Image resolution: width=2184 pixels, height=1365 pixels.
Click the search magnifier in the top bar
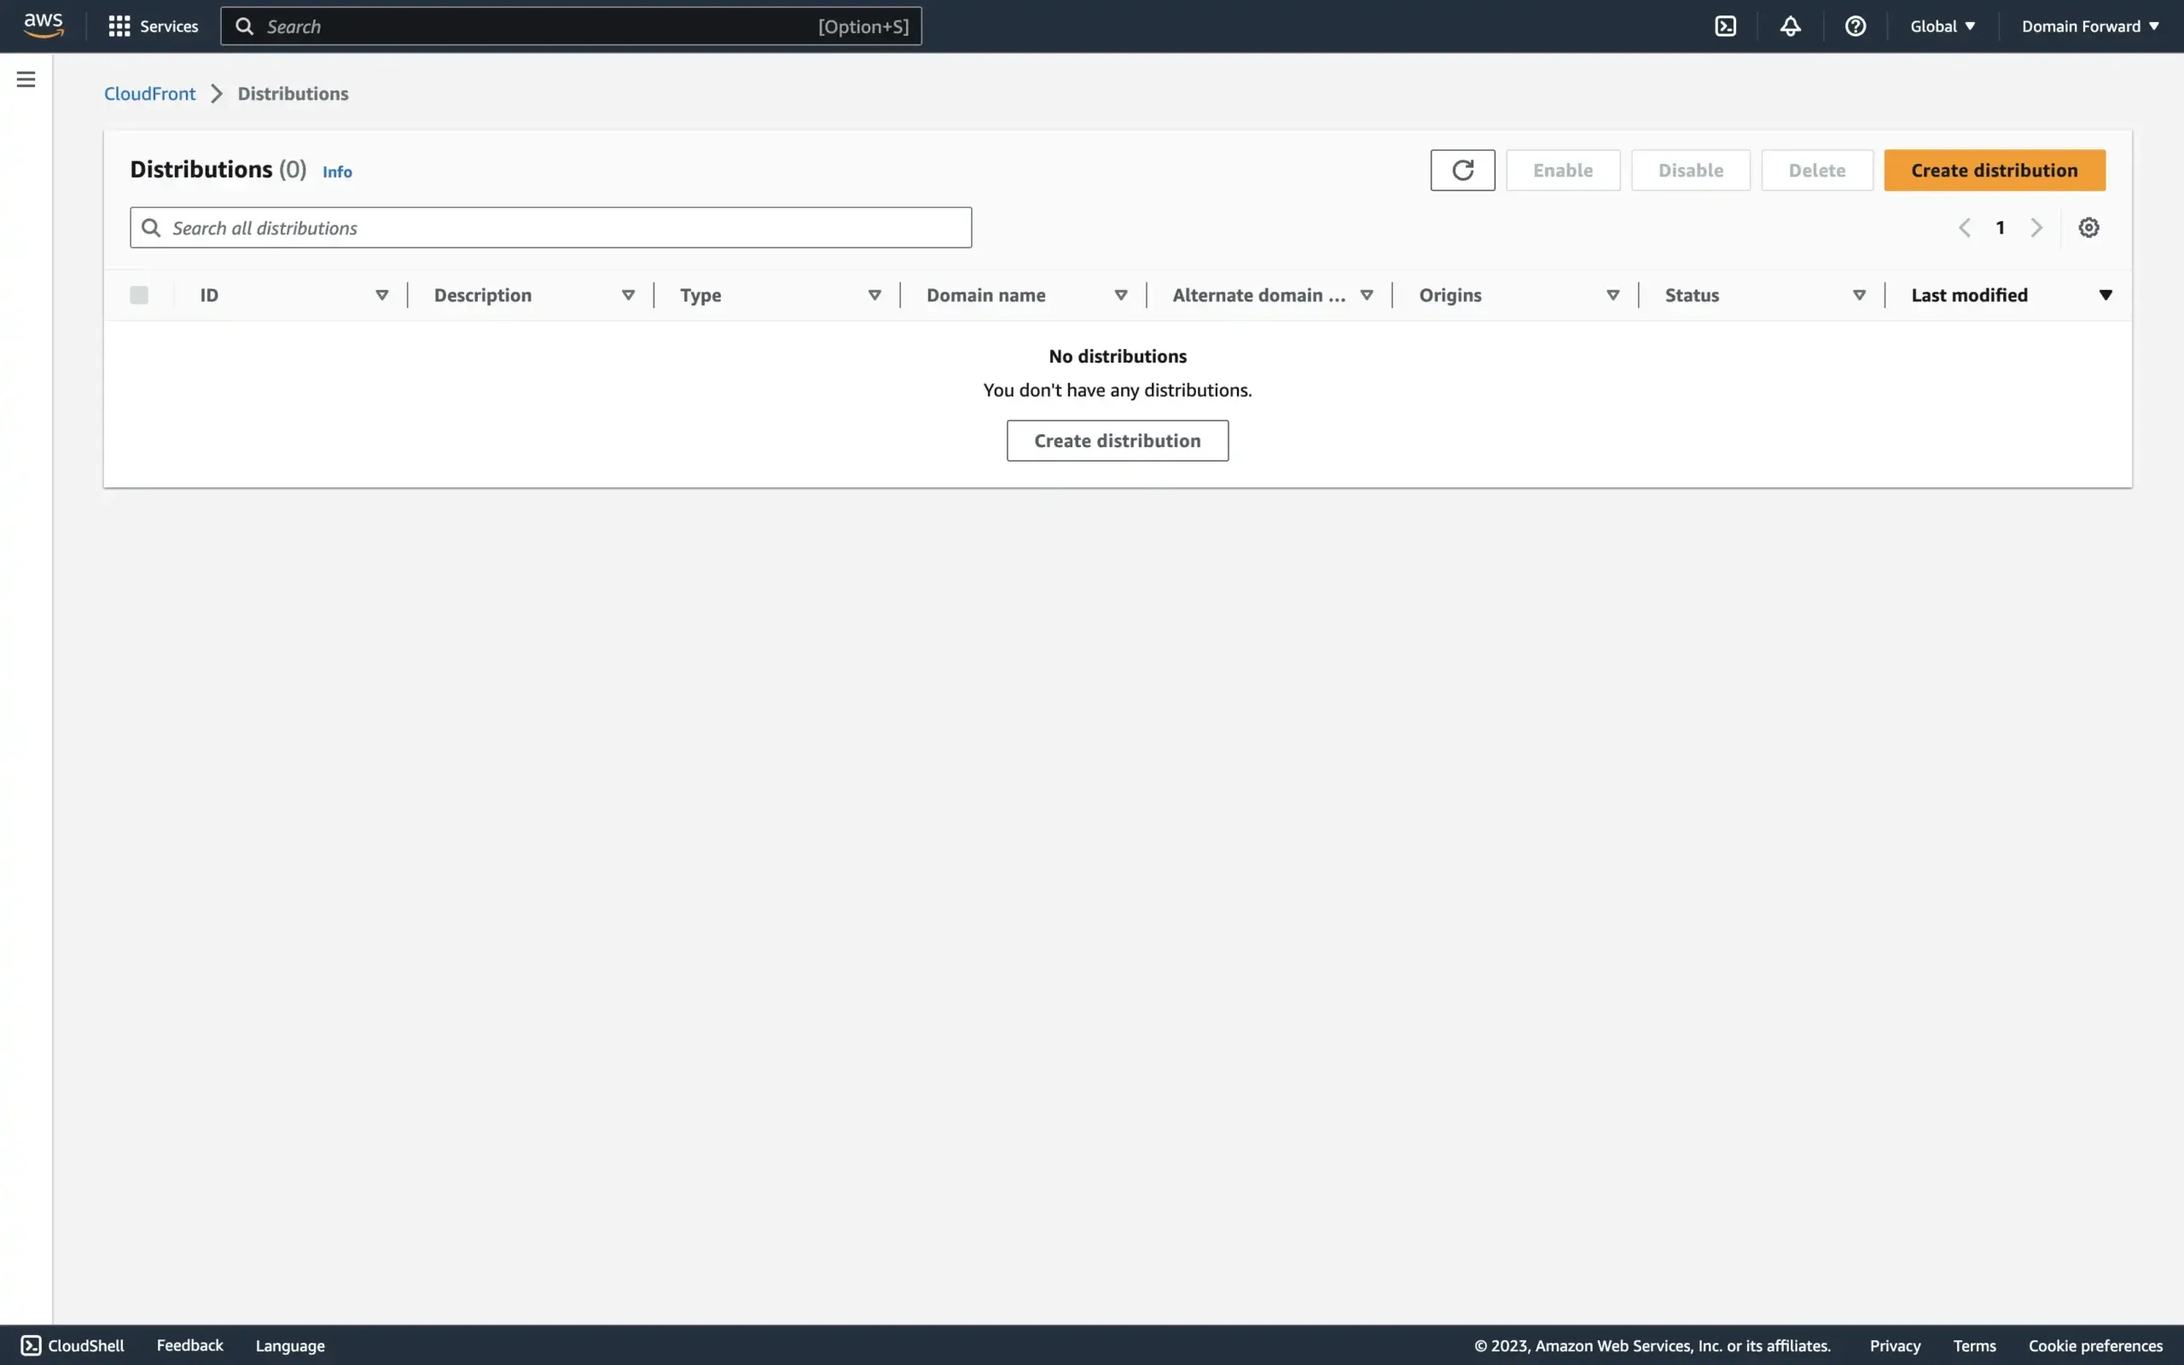tap(245, 26)
